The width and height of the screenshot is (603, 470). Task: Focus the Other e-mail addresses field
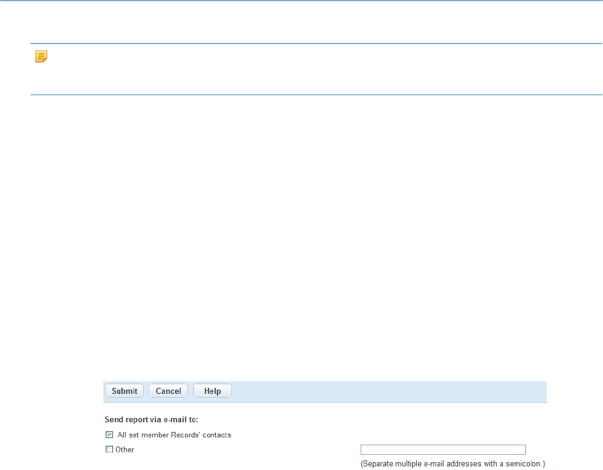[x=443, y=449]
